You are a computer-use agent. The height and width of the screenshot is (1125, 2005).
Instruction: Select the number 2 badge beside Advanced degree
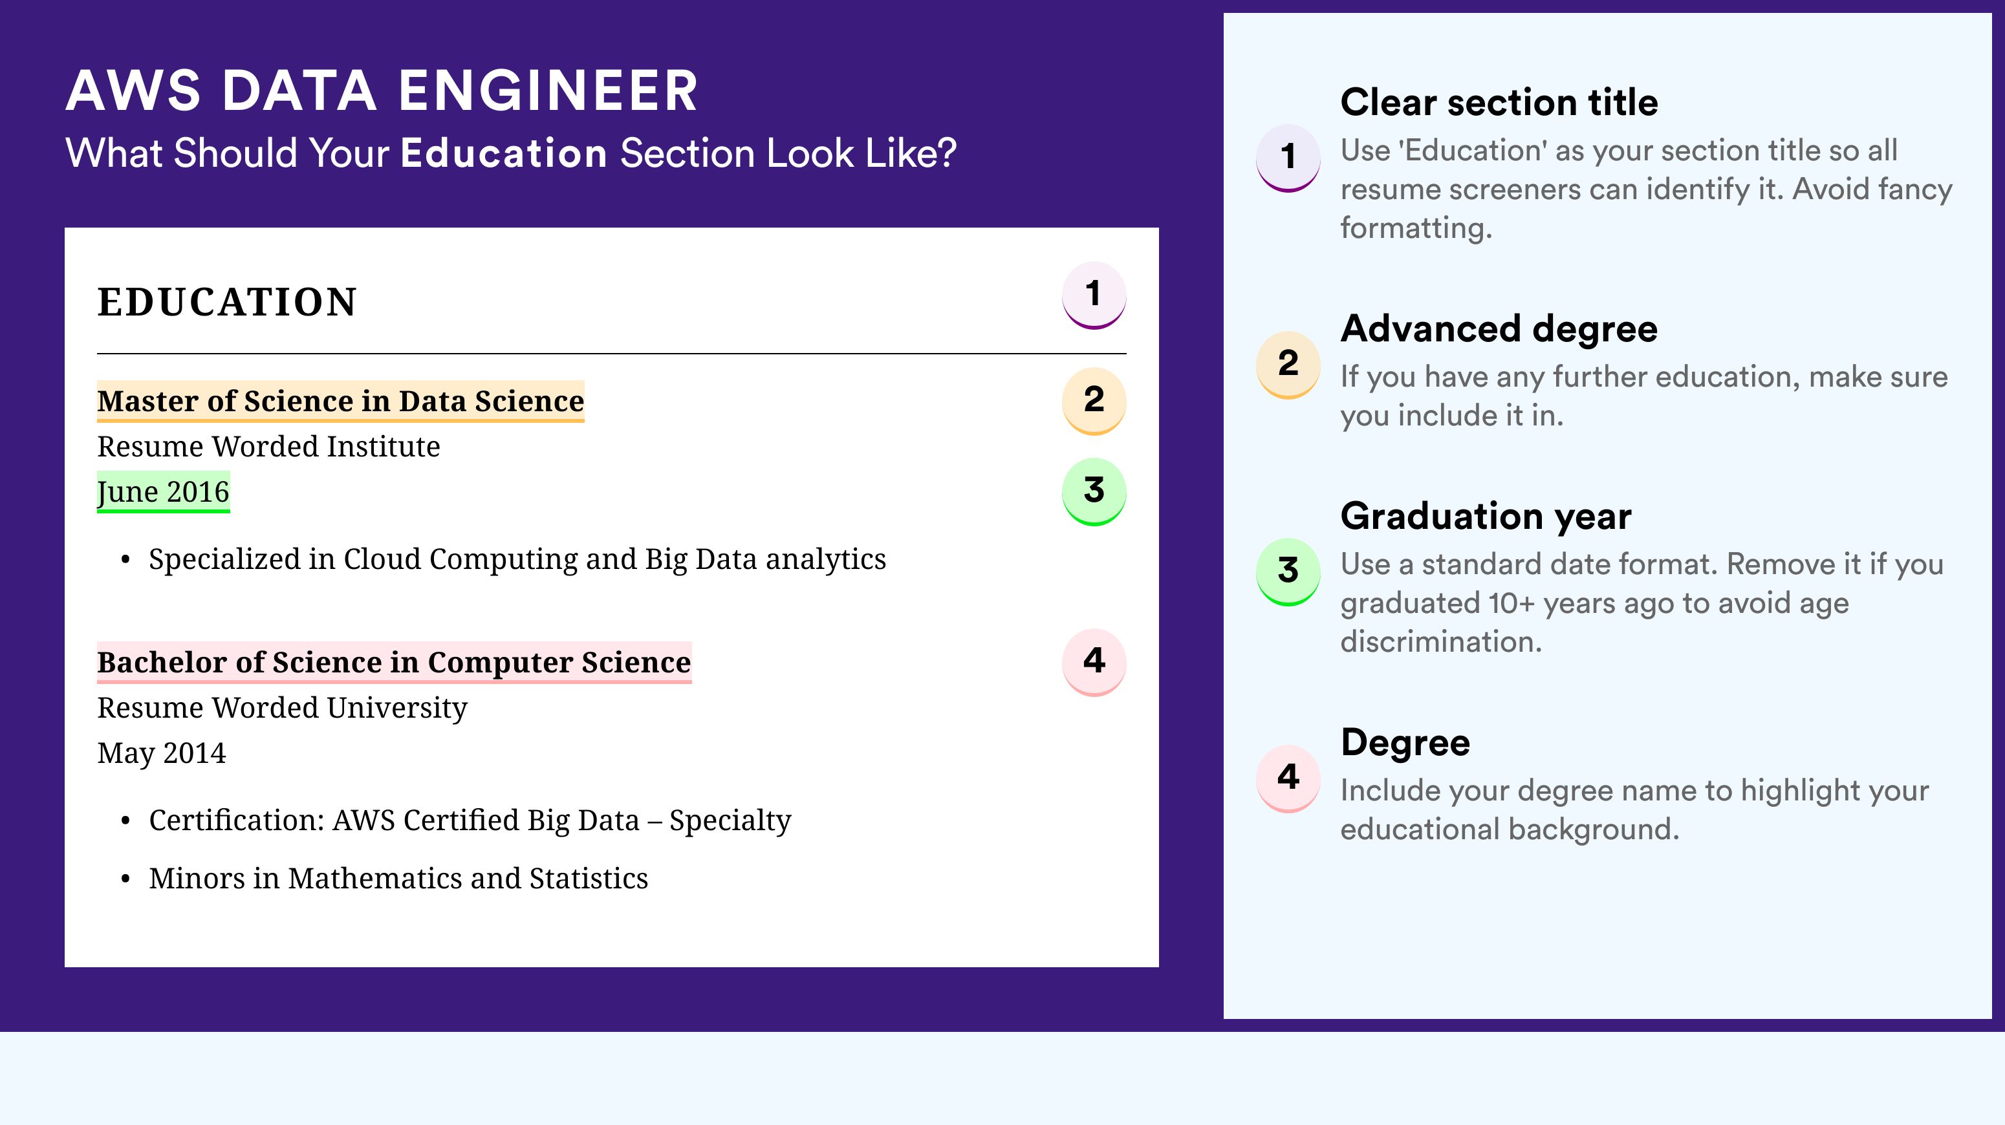click(x=1288, y=365)
